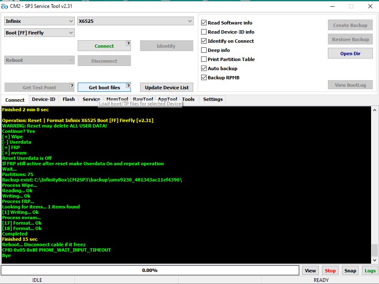Disable Read Software info checkbox

point(204,23)
